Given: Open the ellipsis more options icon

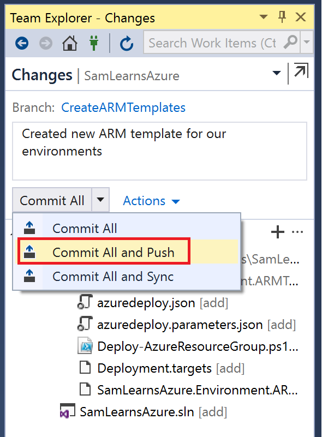Looking at the screenshot, I should [x=297, y=232].
